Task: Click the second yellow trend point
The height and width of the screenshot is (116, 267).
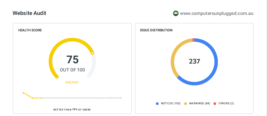Action: point(32,98)
